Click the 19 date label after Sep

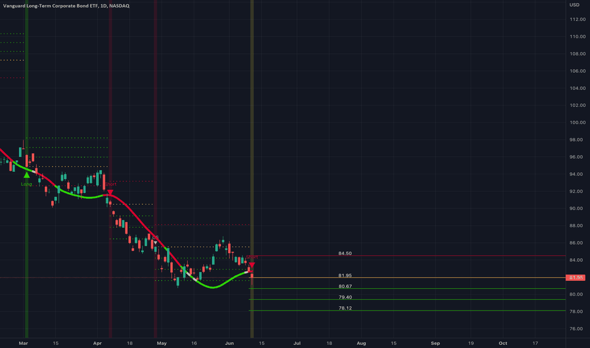(471, 343)
